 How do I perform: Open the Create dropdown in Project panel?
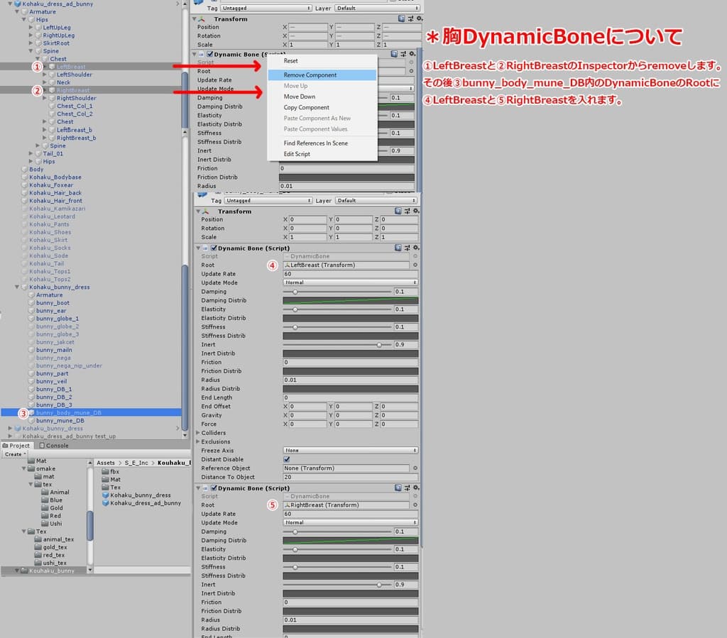coord(15,454)
